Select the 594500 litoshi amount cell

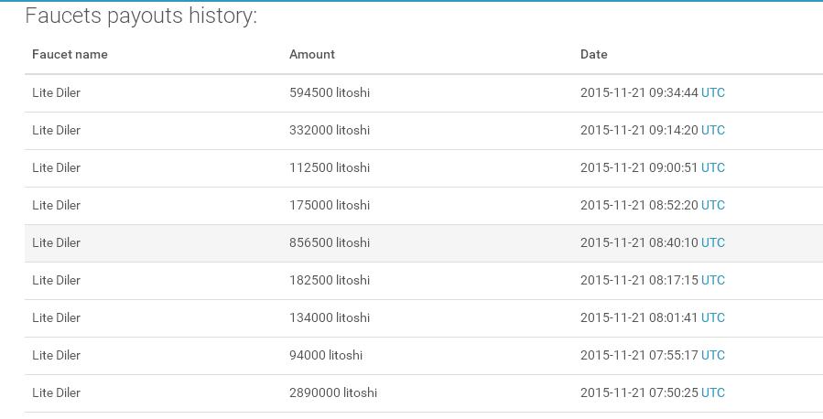pyautogui.click(x=330, y=92)
